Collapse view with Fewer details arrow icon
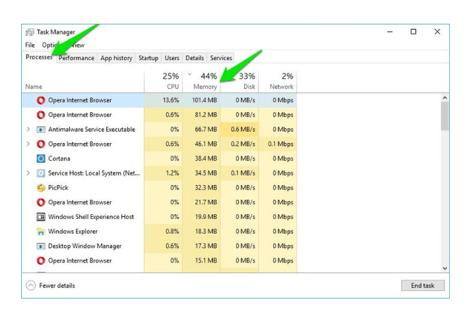473x323 pixels. coord(31,285)
